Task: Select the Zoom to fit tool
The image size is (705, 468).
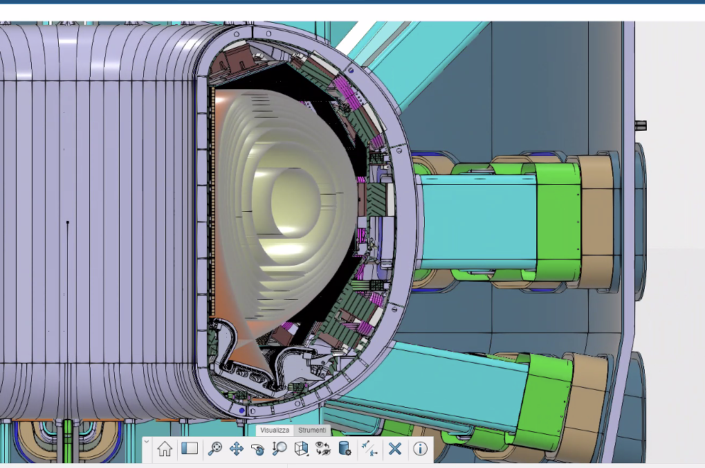Action: [214, 449]
